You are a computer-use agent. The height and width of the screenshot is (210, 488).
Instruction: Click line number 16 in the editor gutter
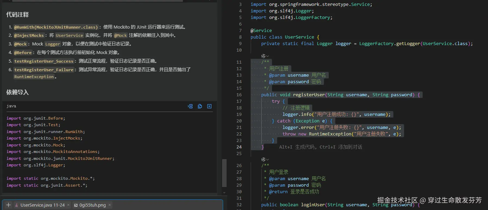click(x=239, y=95)
